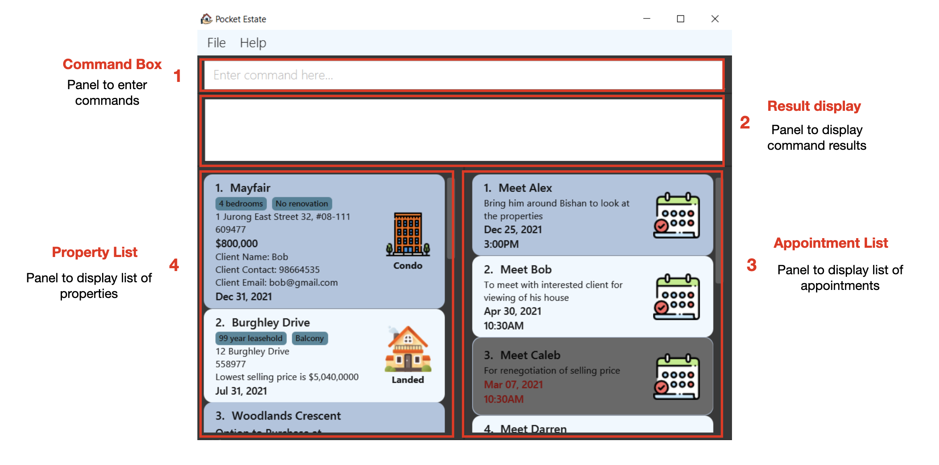Click postal code 609477
The width and height of the screenshot is (939, 465).
[x=230, y=229]
